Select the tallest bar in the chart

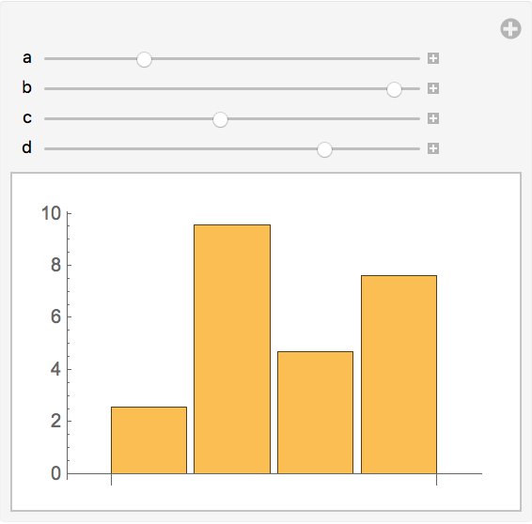[x=232, y=348]
